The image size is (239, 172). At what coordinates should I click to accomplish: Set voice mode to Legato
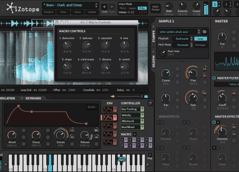click(132, 8)
